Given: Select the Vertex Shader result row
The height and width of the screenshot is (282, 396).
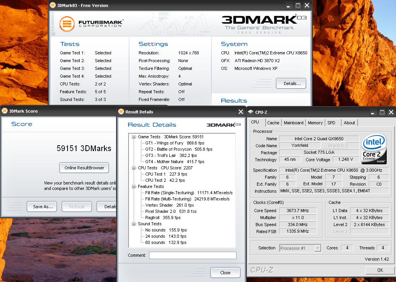Looking at the screenshot, I should pyautogui.click(x=170, y=205).
